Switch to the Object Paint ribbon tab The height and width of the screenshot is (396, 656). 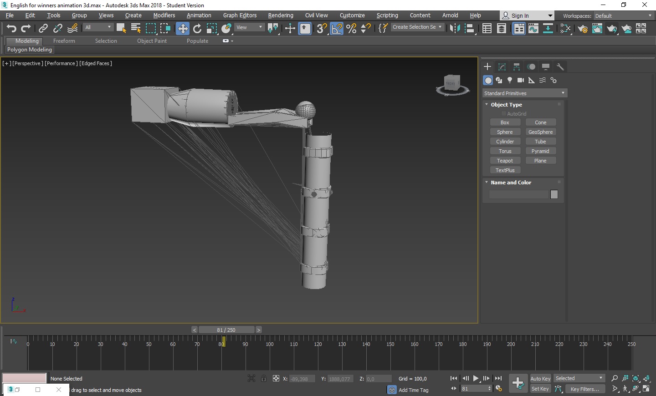coord(152,41)
